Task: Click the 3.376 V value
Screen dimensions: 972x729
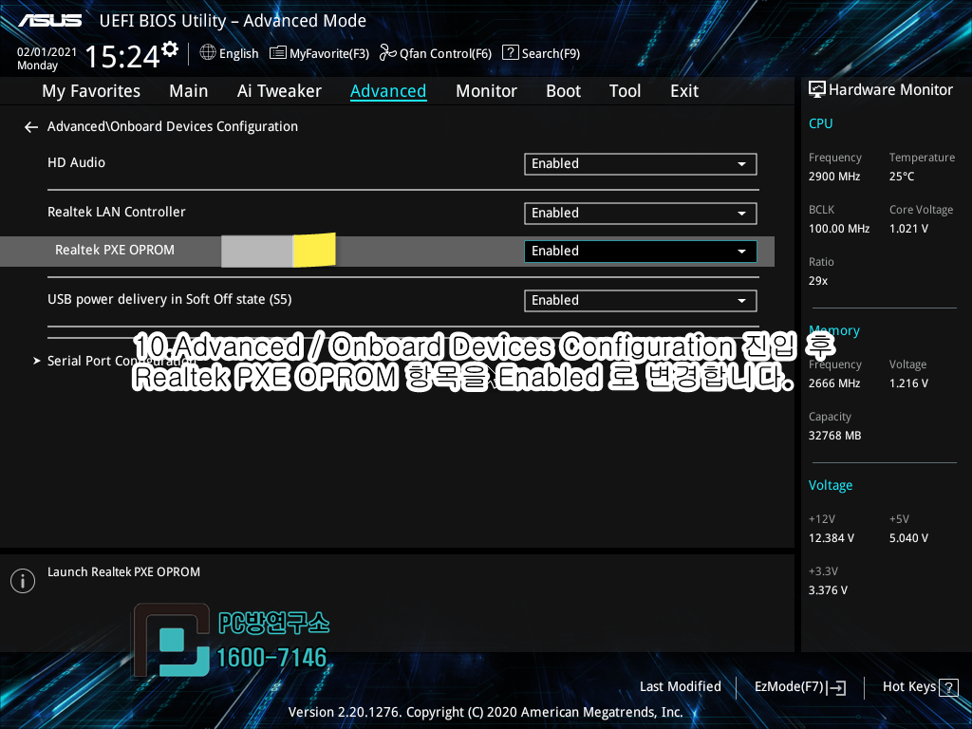Action: point(828,590)
